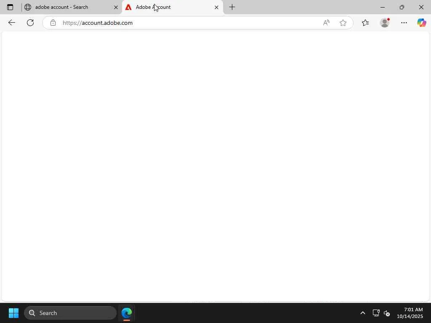
Task: Show hidden system tray icons
Action: pyautogui.click(x=362, y=313)
